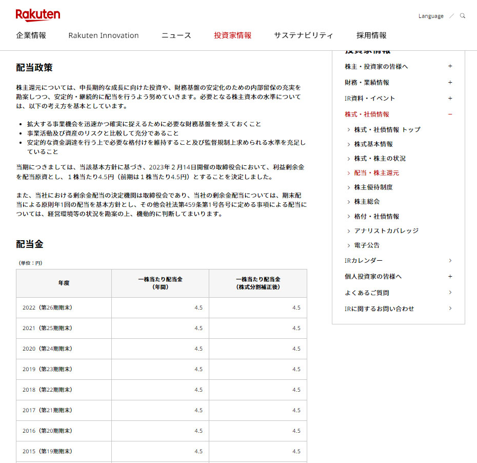Click the IRカレンダー chevron arrow
Viewport: 477px width, 463px height.
pos(450,260)
